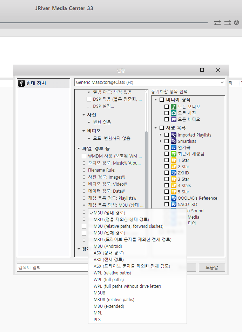Open DSP 설정... link
The width and height of the screenshot is (242, 332).
pos(103,106)
